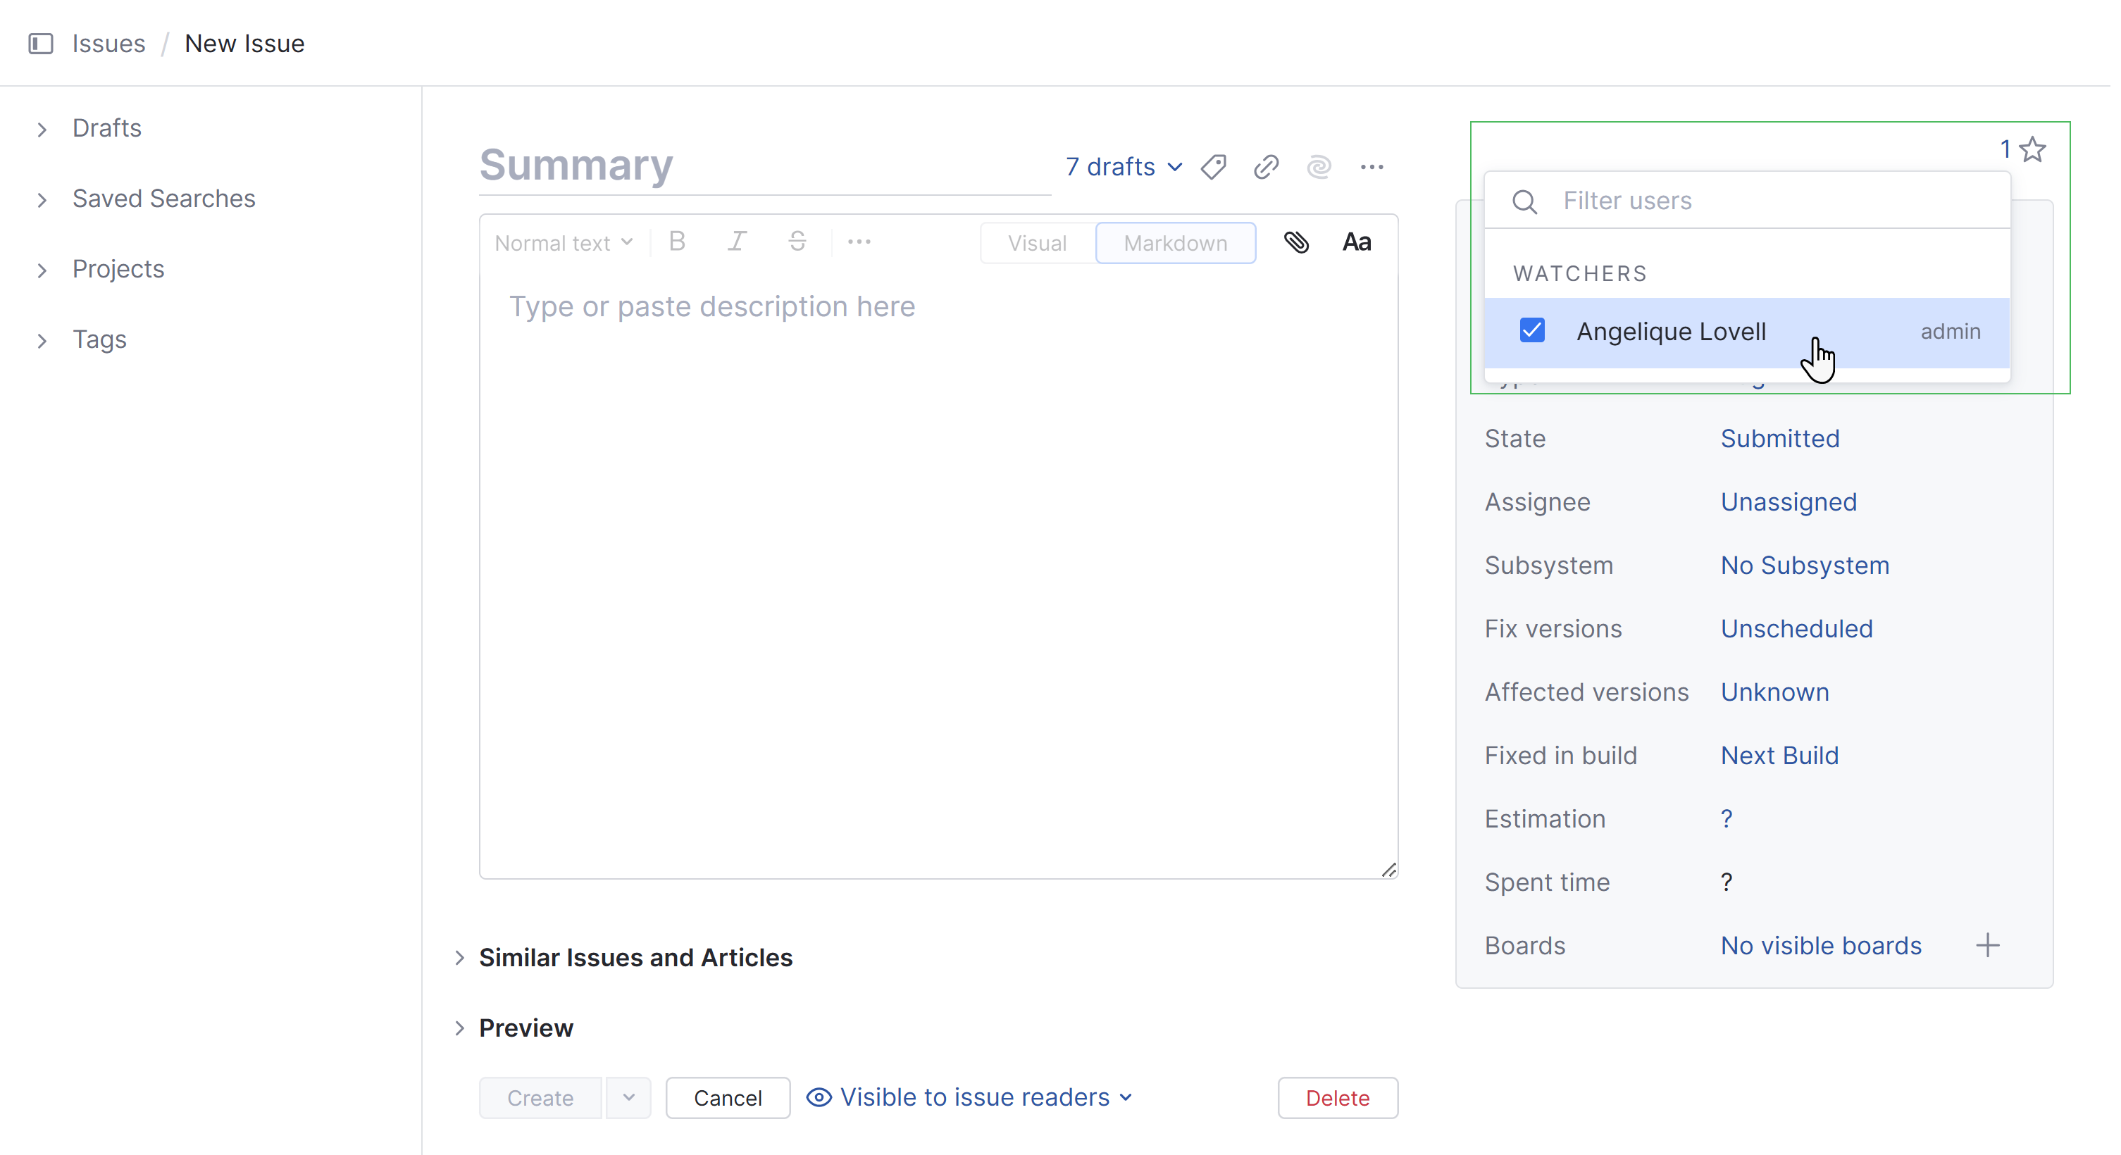Viewport: 2121px width, 1155px height.
Task: Uncheck the Angelique Lovell watcher checkbox
Action: (x=1531, y=331)
